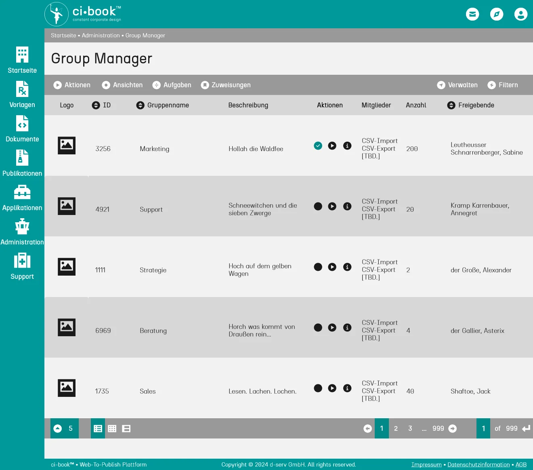Click the Beratung logo thumbnail
533x470 pixels.
[67, 327]
